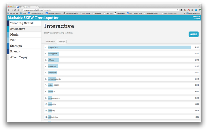Open the Music category
The width and height of the screenshot is (208, 131).
(24, 34)
